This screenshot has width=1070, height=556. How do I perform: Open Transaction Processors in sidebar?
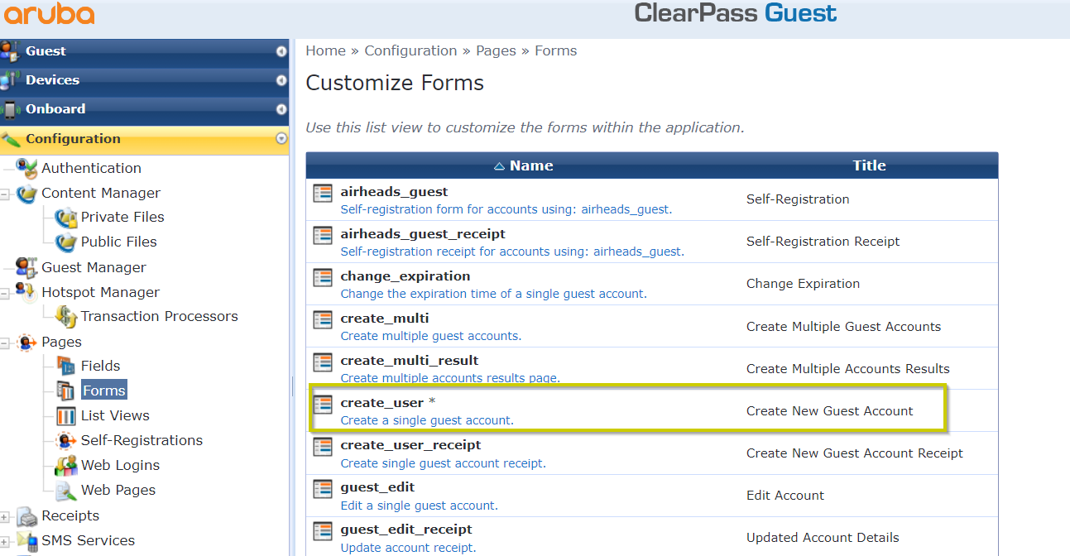click(160, 316)
